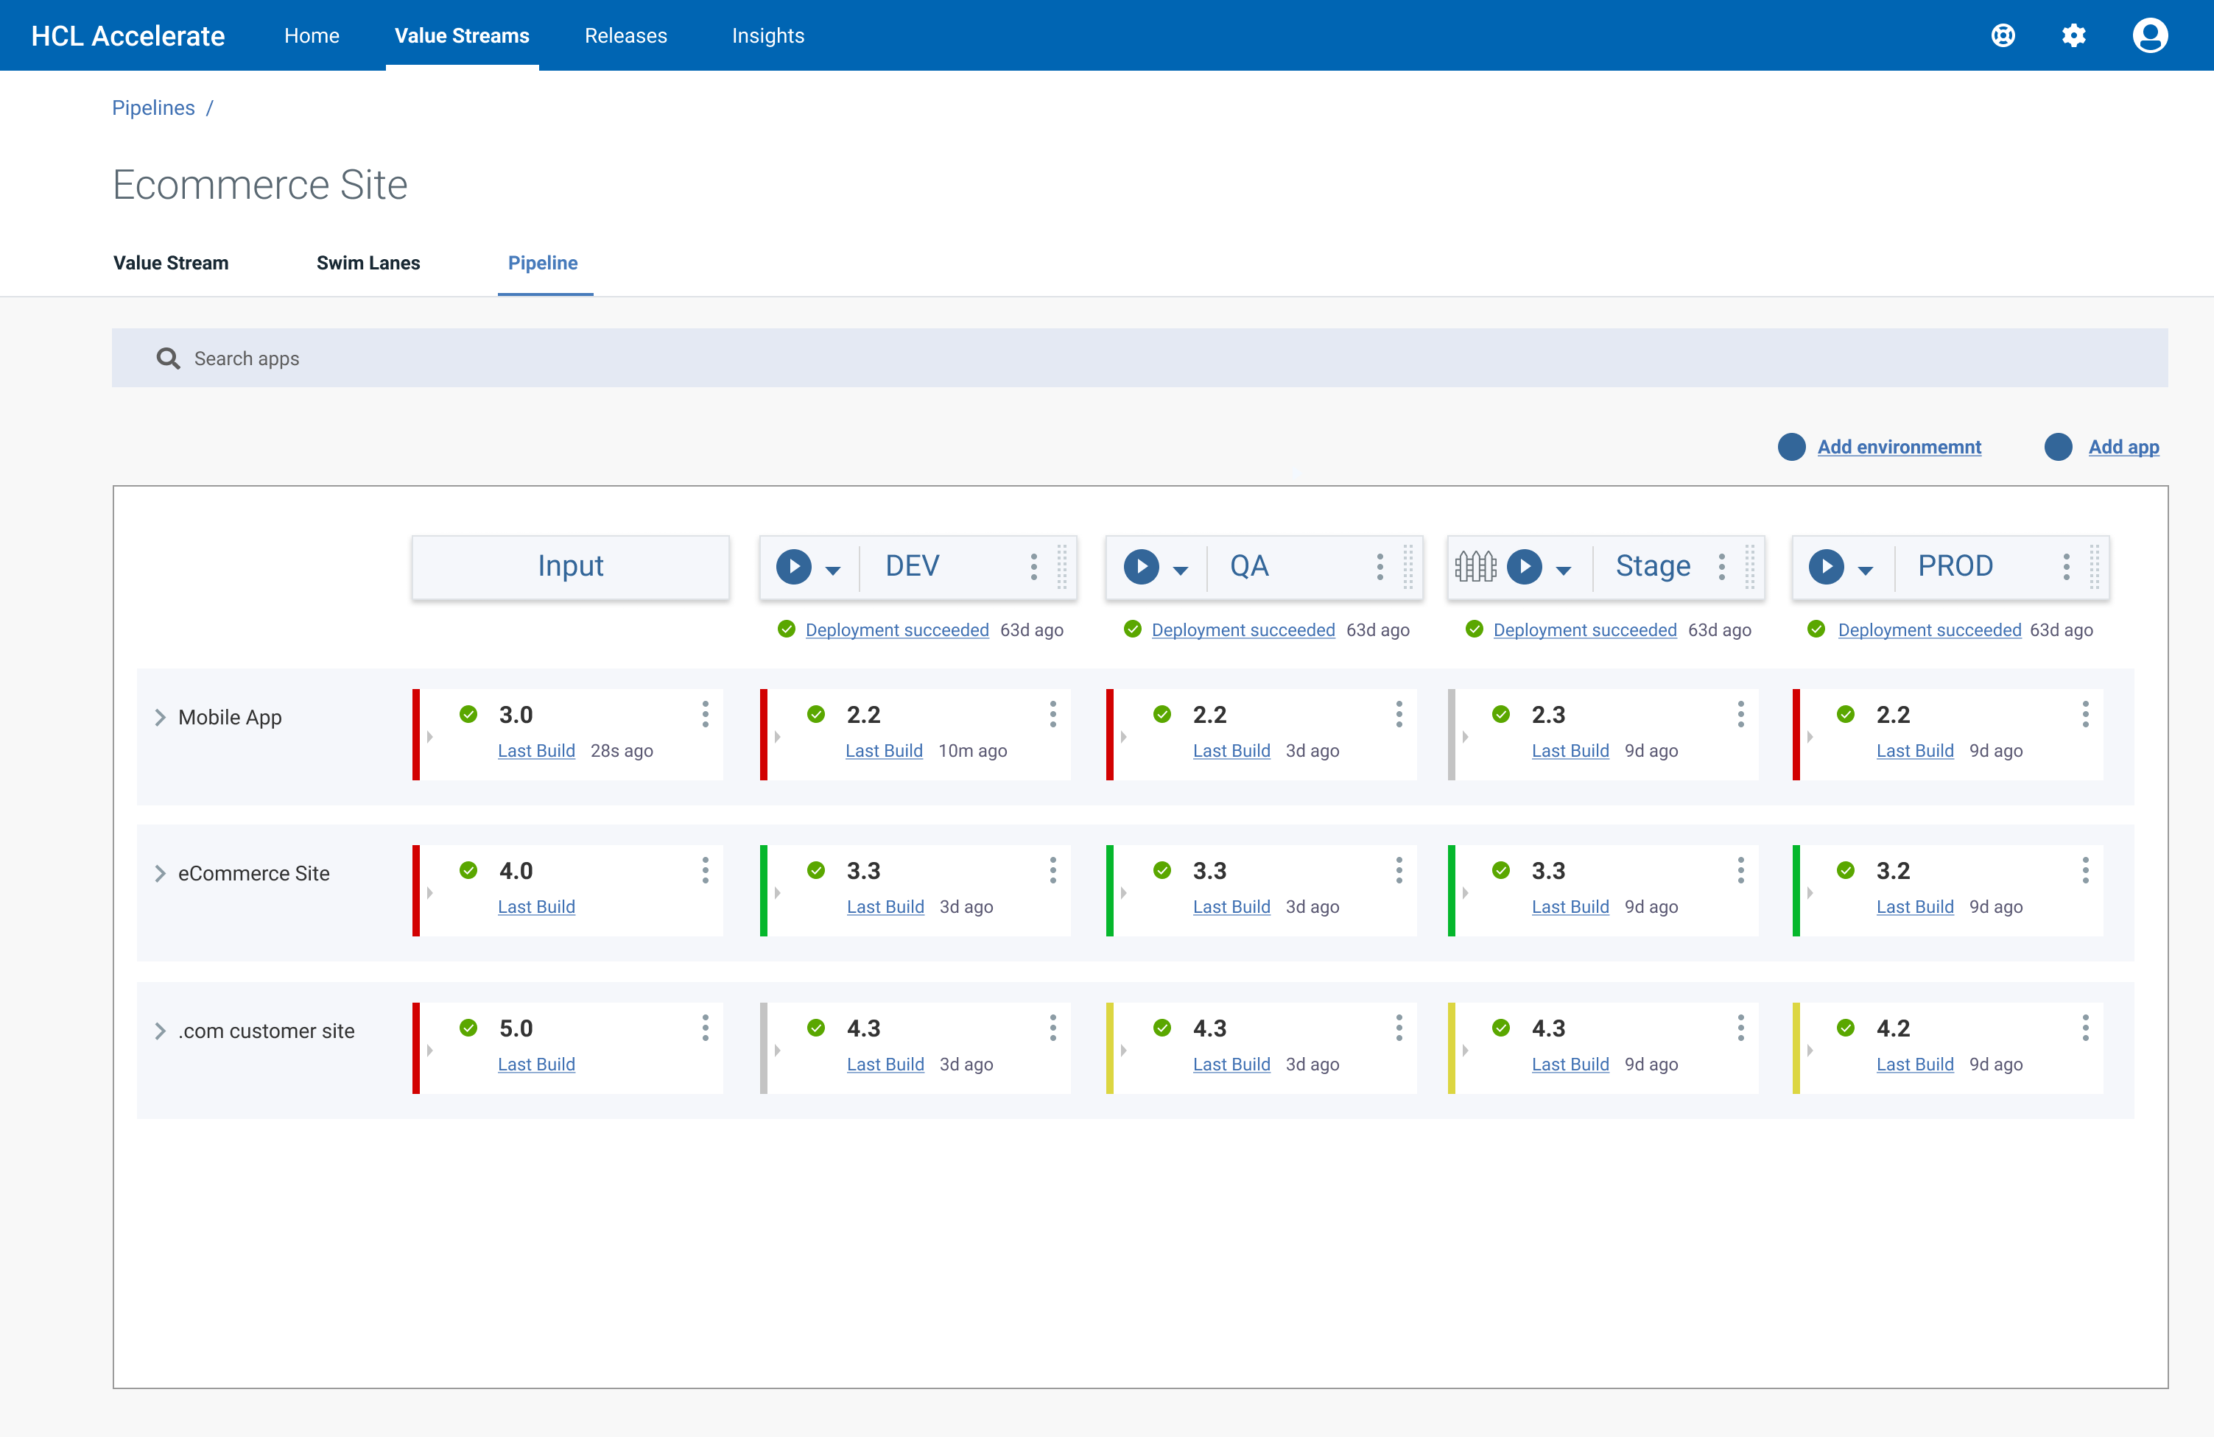2214x1437 pixels.
Task: Click the red status bar on Mobile App Input
Action: coord(416,735)
